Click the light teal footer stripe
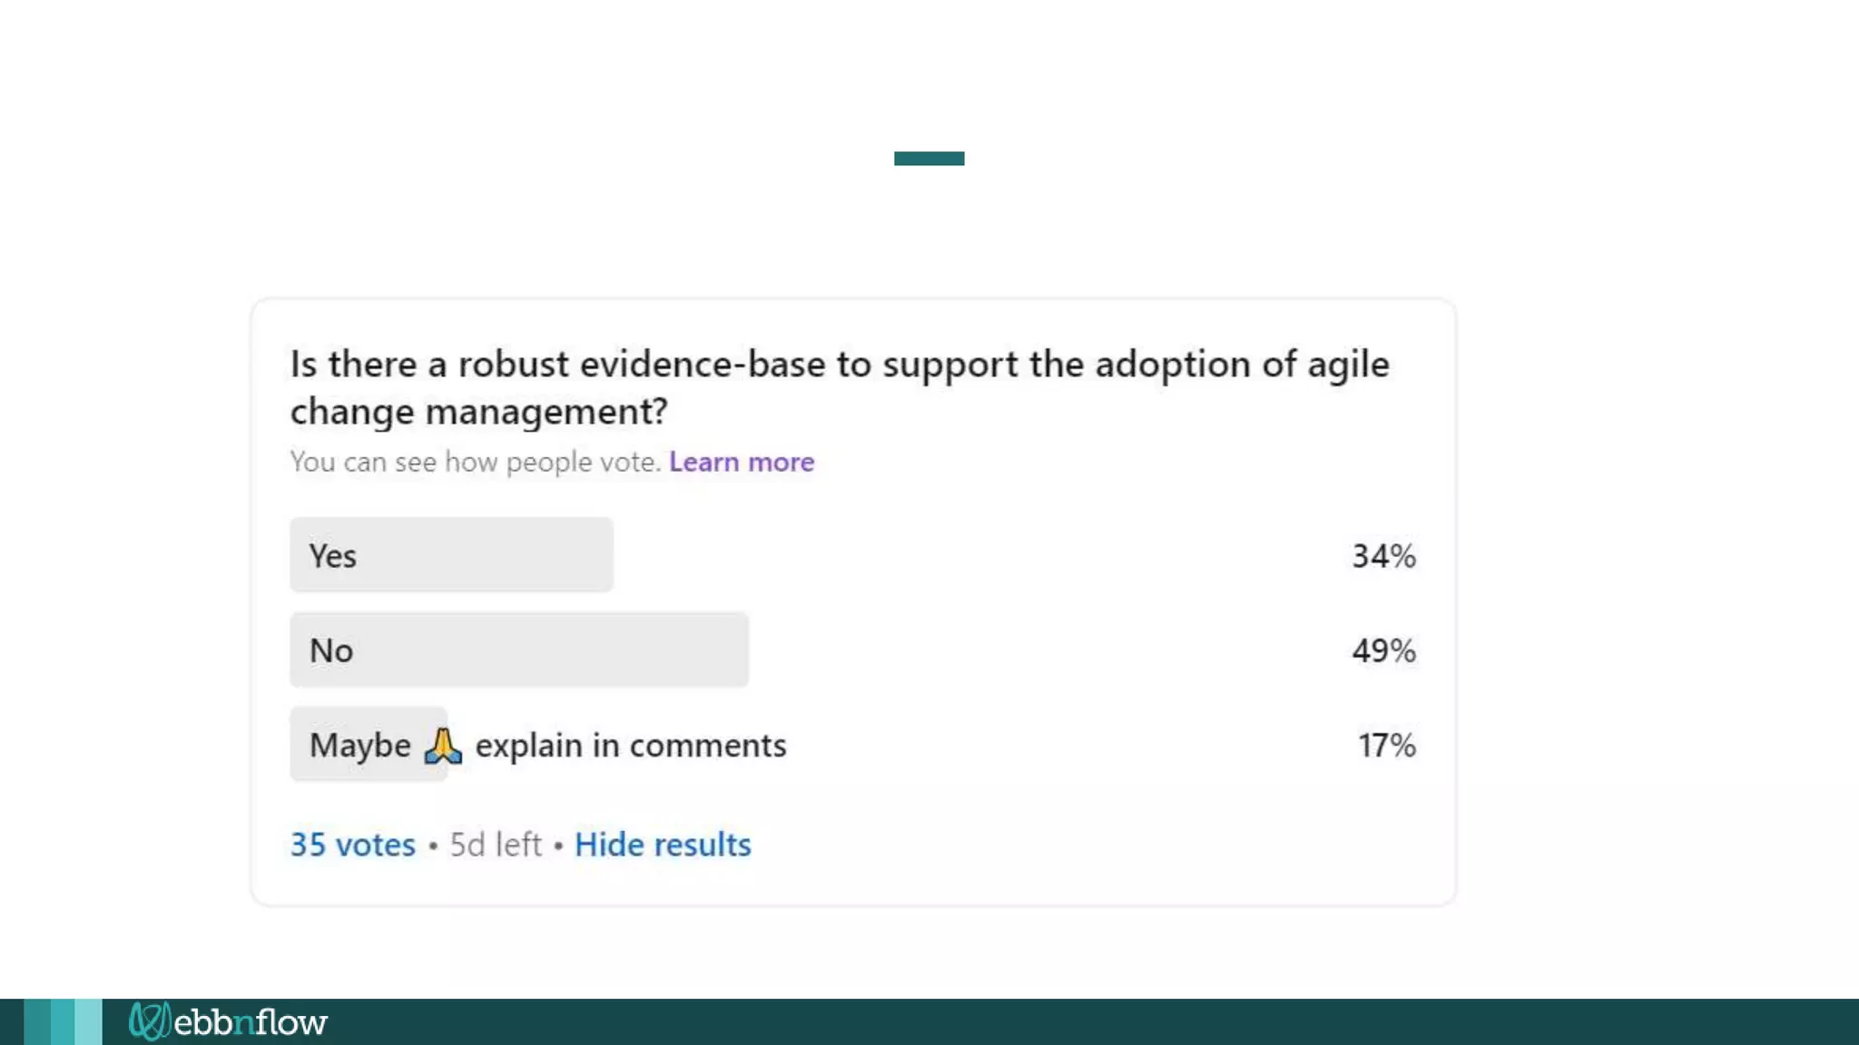 click(88, 1022)
